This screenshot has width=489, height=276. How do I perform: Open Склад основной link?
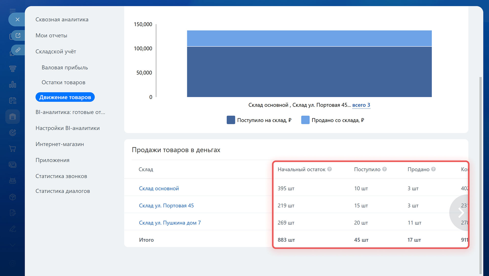[159, 188]
